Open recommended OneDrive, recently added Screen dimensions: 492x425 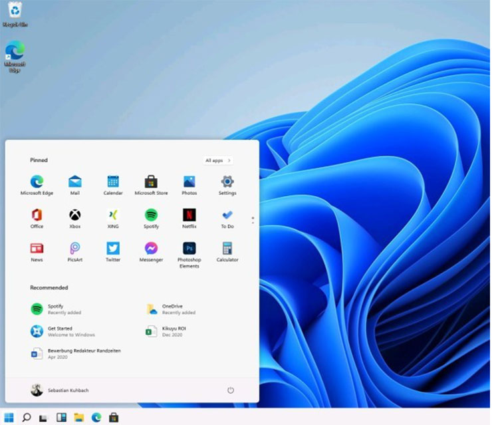tap(171, 309)
